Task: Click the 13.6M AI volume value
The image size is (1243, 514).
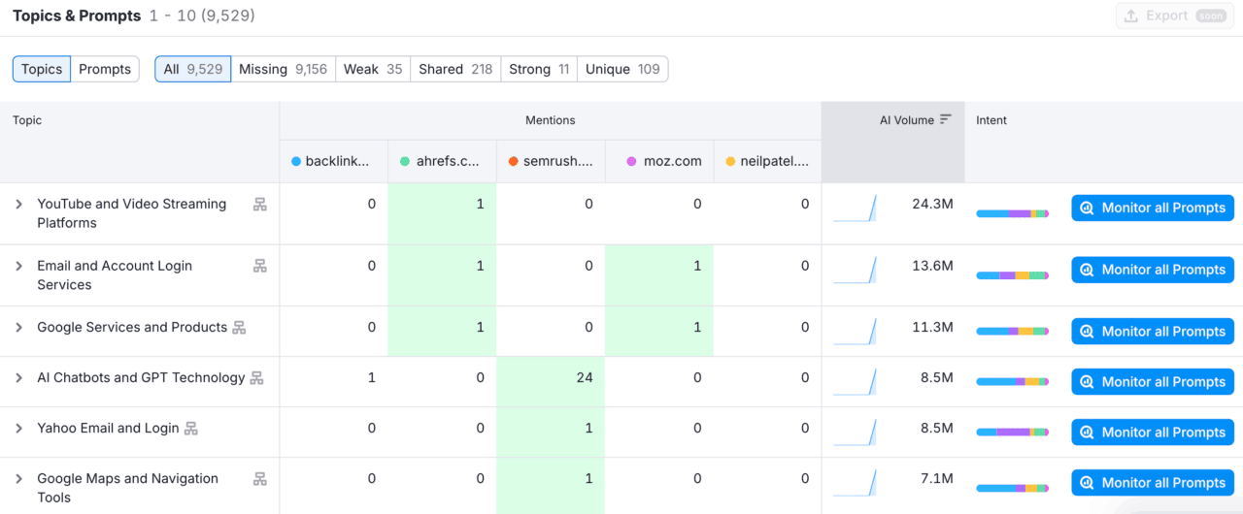Action: [x=932, y=266]
